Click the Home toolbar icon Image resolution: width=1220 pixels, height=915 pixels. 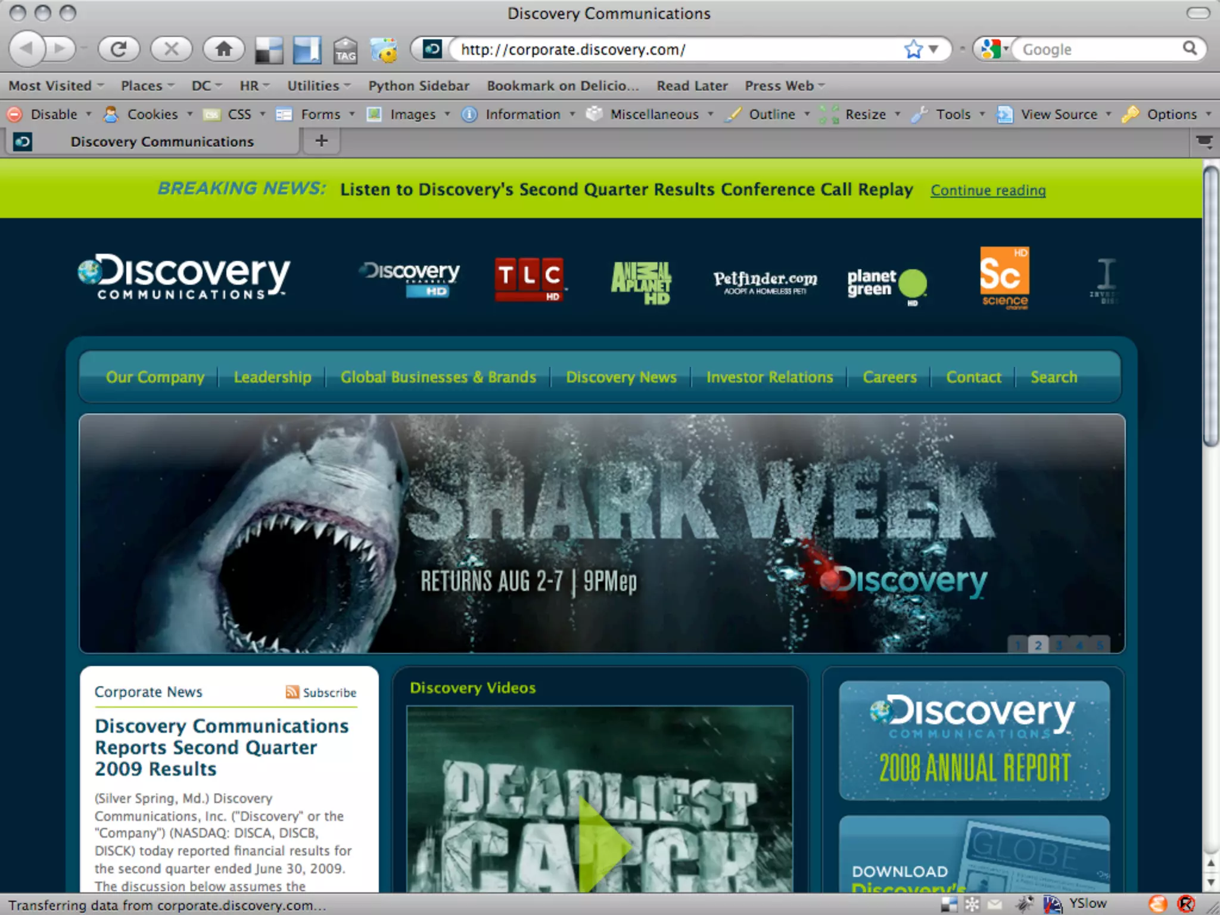(x=223, y=49)
